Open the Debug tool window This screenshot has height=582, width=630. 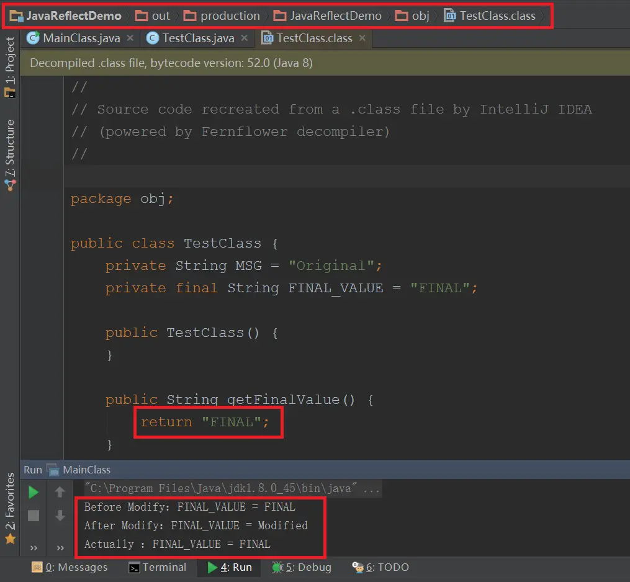(302, 567)
